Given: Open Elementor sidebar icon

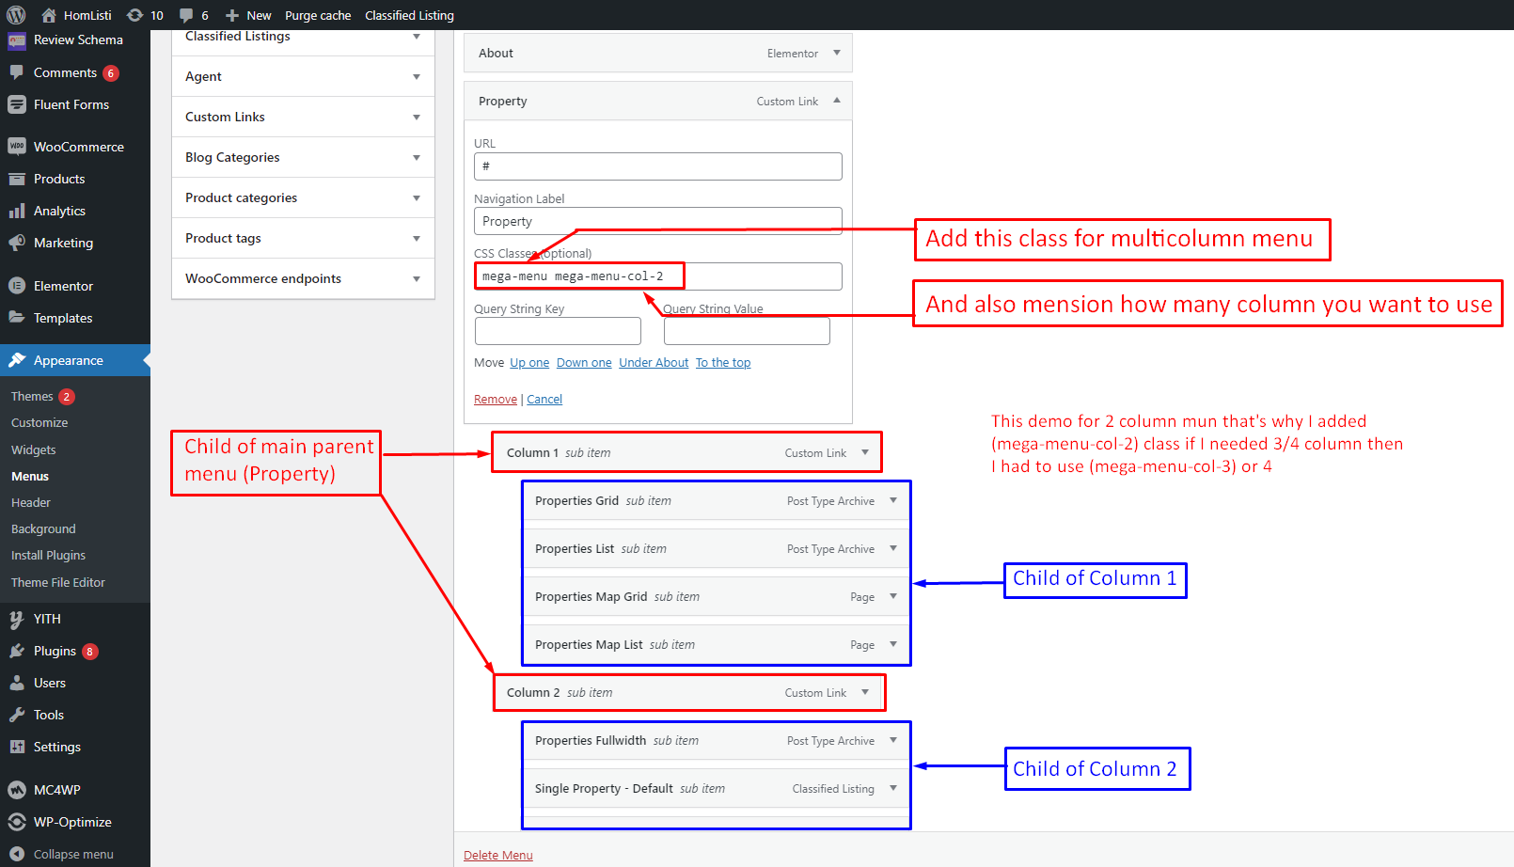Looking at the screenshot, I should [x=17, y=286].
